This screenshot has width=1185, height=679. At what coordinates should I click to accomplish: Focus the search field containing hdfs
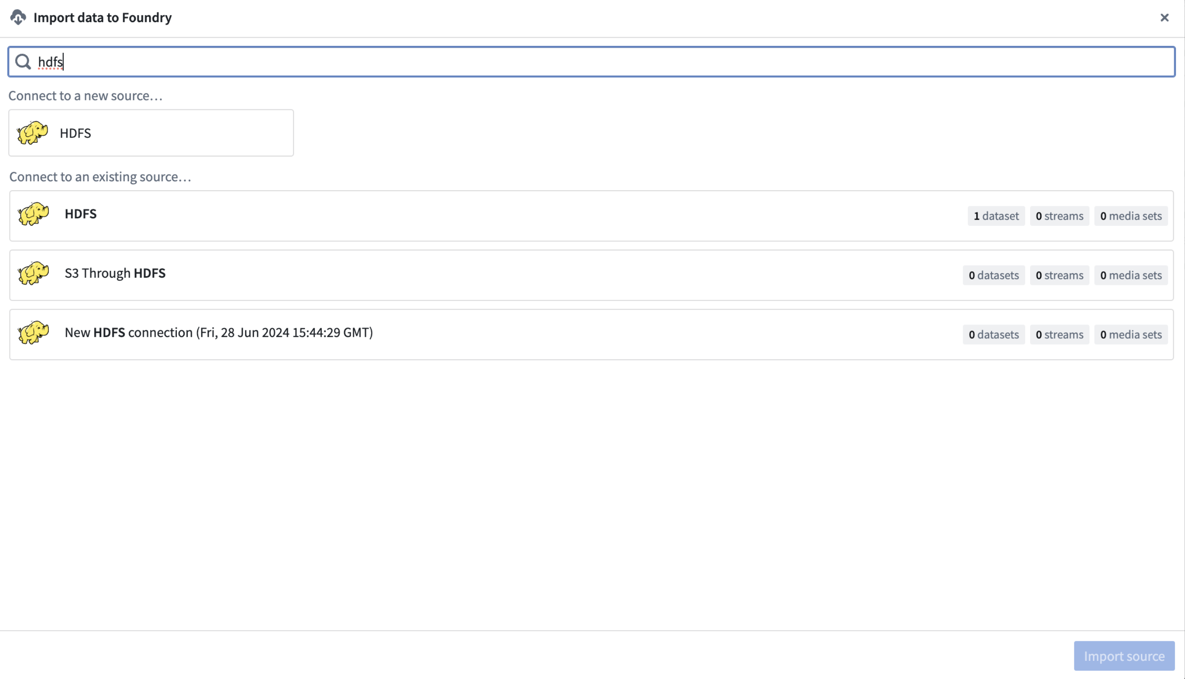point(591,61)
